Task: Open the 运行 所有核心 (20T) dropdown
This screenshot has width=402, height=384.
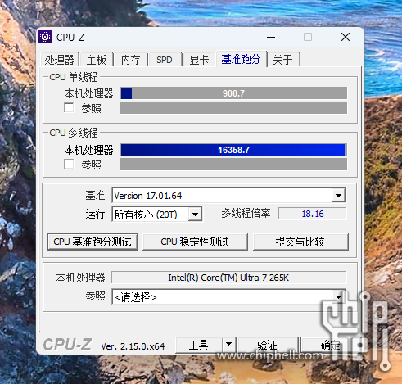Action: click(195, 215)
